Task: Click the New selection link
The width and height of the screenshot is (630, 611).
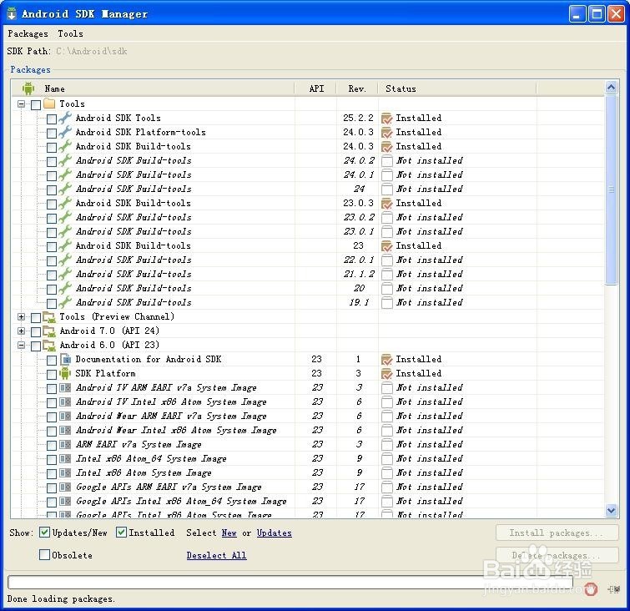Action: (229, 533)
